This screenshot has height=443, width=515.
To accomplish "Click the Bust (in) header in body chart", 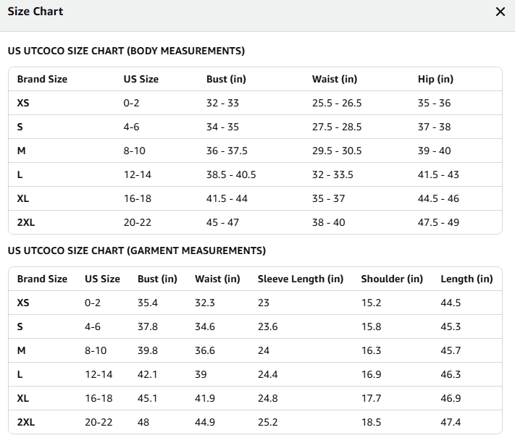I will [226, 79].
